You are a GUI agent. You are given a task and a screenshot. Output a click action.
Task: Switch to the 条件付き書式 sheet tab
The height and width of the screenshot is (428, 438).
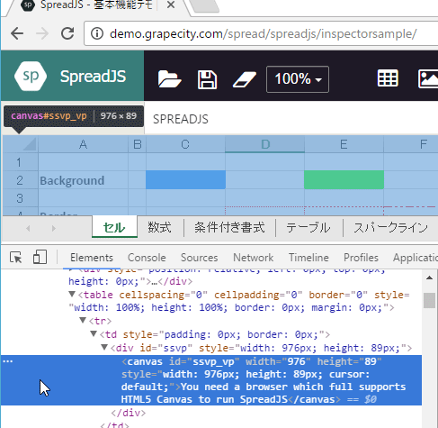[229, 227]
